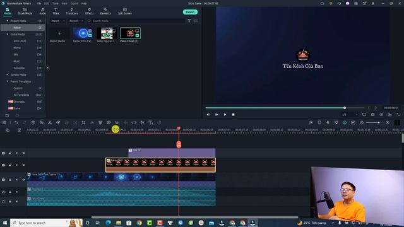
Task: Switch to the Titles tab
Action: (x=56, y=11)
